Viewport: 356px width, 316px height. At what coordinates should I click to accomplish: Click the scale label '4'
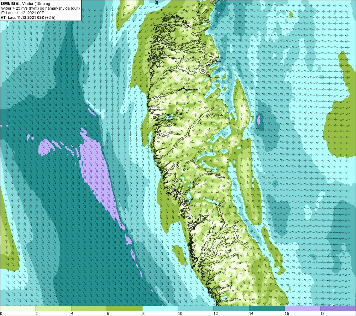72,314
